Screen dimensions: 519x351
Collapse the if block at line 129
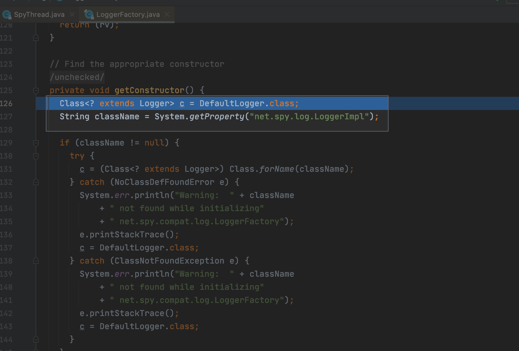[36, 143]
